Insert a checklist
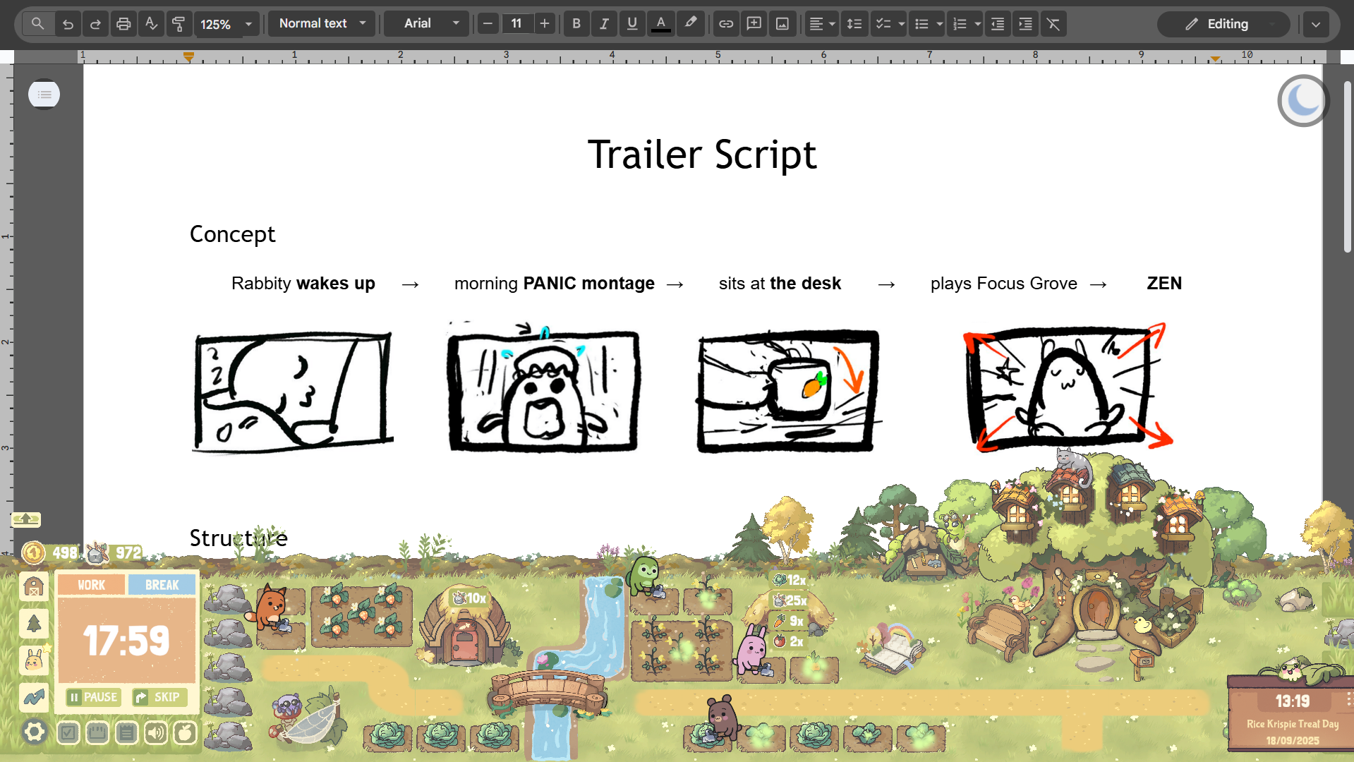 pos(883,24)
